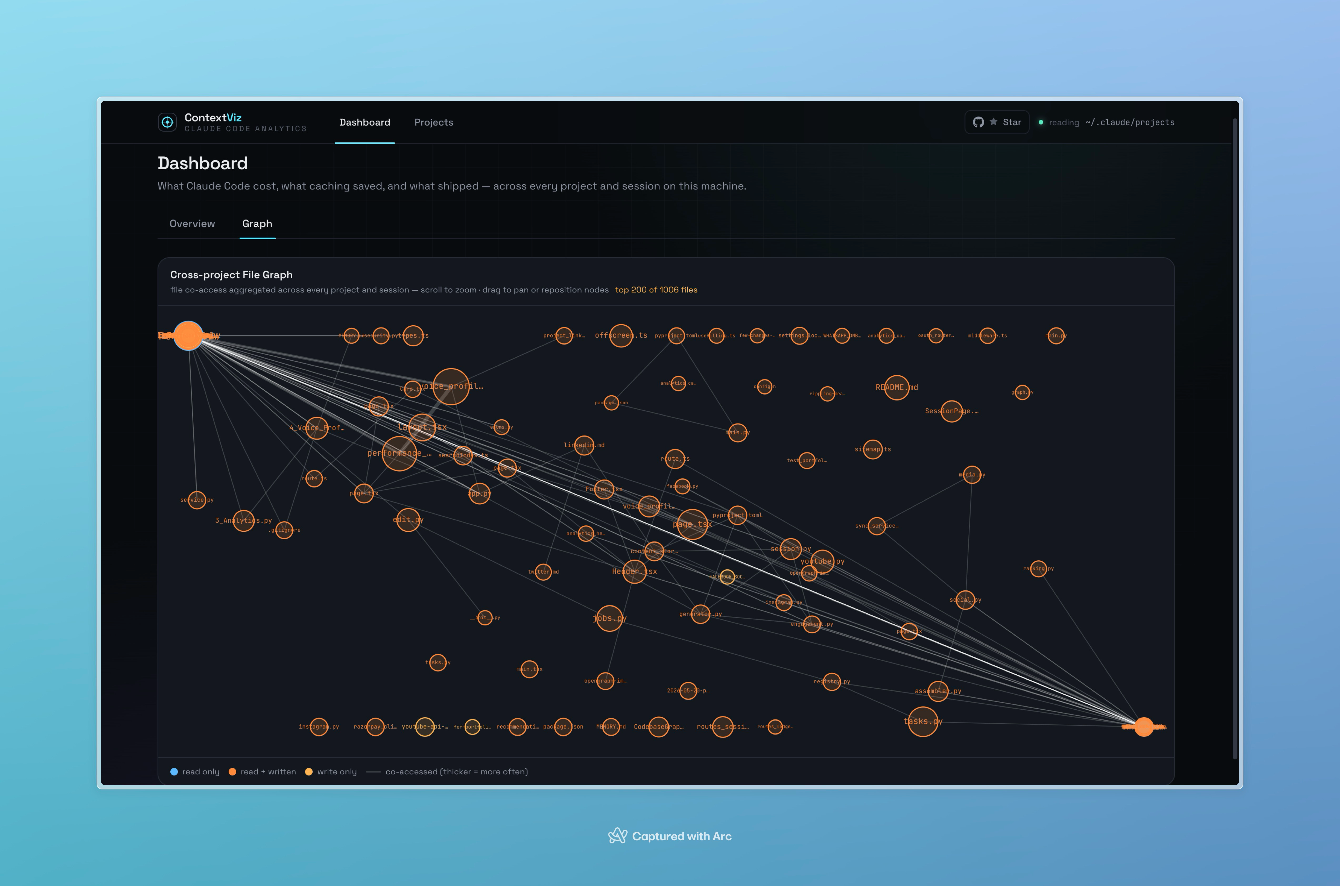Select the linkedin.md node
The image size is (1340, 886).
(x=584, y=445)
